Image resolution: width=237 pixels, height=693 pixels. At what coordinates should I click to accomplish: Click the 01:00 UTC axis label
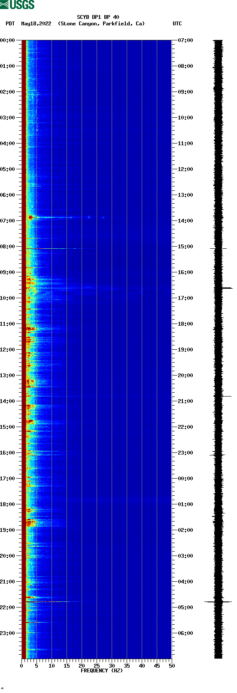[x=185, y=504]
